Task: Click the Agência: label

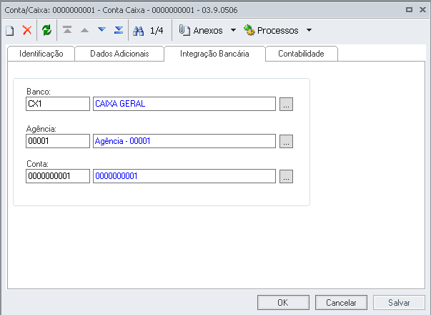Action: click(x=41, y=129)
